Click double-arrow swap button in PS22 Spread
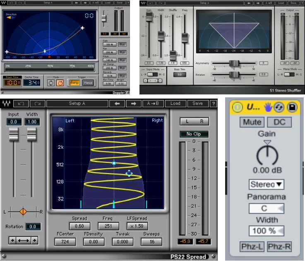This screenshot has width=305, height=261. (23, 241)
